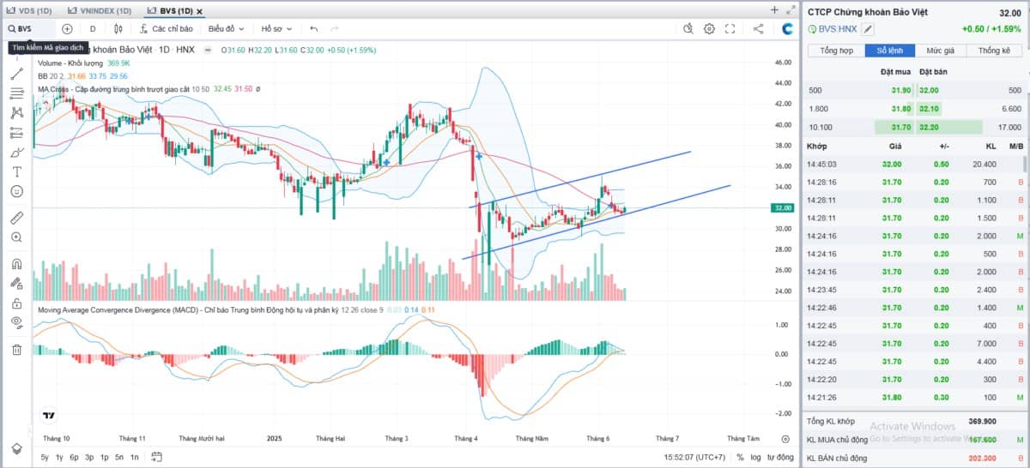
Task: Open quick search magnifier in toolbar
Action: click(x=688, y=28)
